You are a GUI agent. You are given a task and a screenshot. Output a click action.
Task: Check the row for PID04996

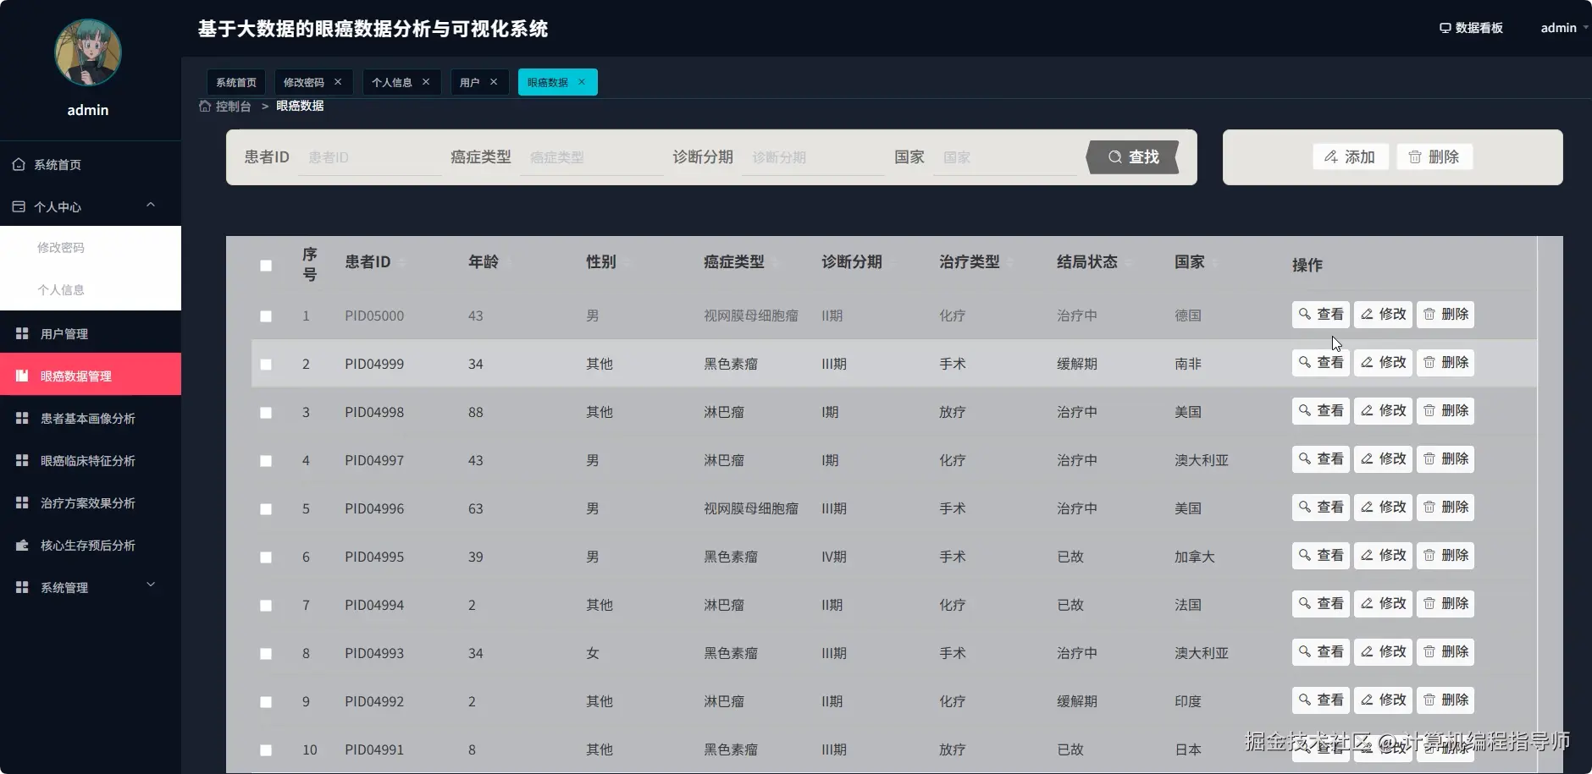(266, 509)
